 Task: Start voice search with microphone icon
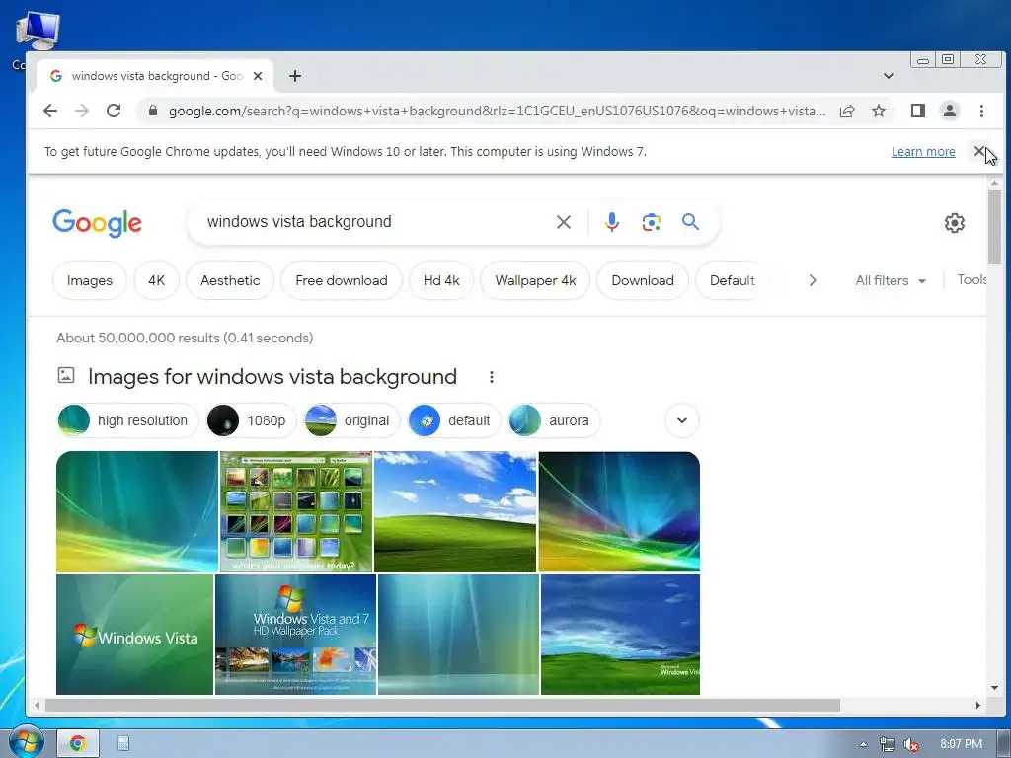(612, 222)
